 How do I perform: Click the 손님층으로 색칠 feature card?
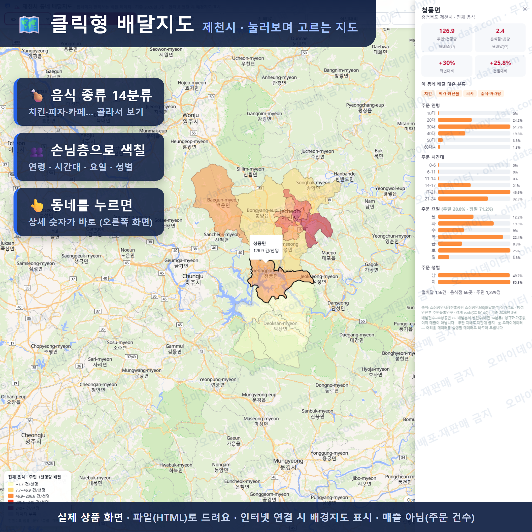(x=89, y=157)
